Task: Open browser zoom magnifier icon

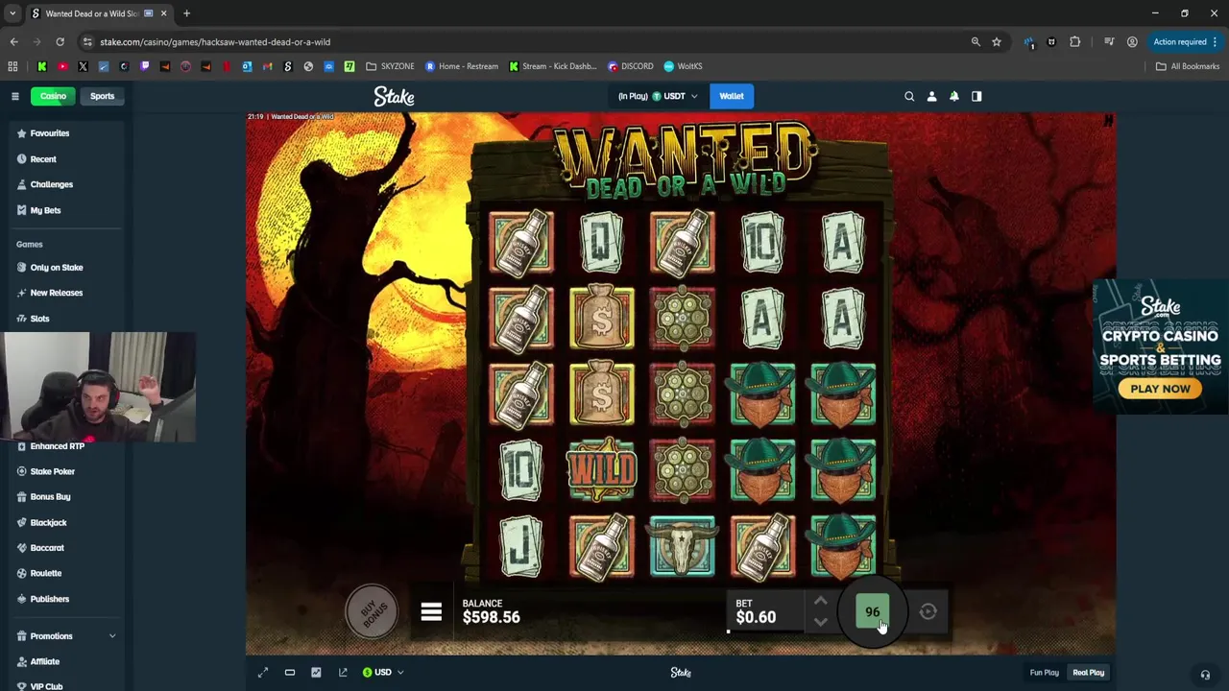Action: point(976,42)
